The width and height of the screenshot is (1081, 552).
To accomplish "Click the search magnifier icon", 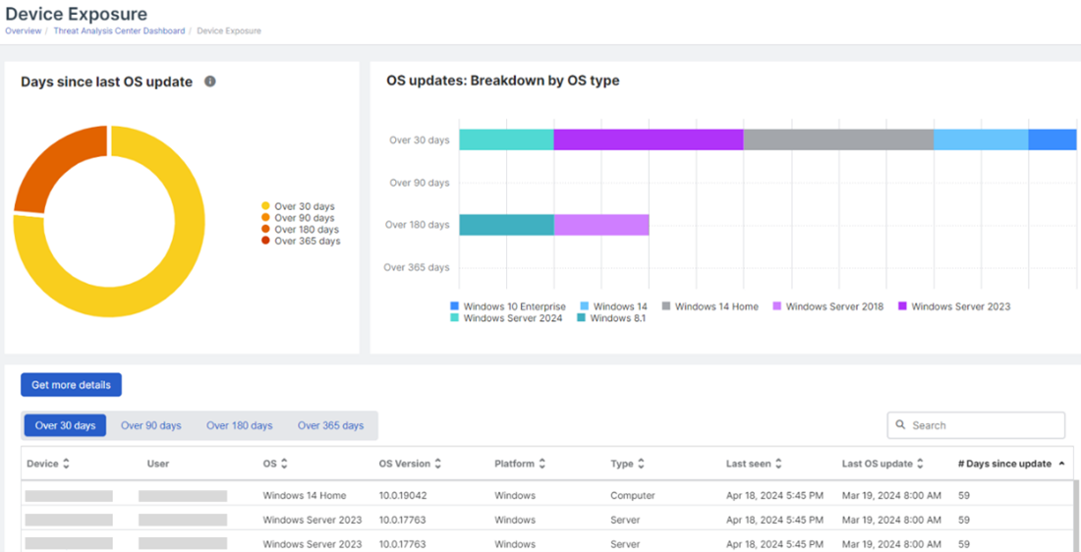I will [901, 425].
